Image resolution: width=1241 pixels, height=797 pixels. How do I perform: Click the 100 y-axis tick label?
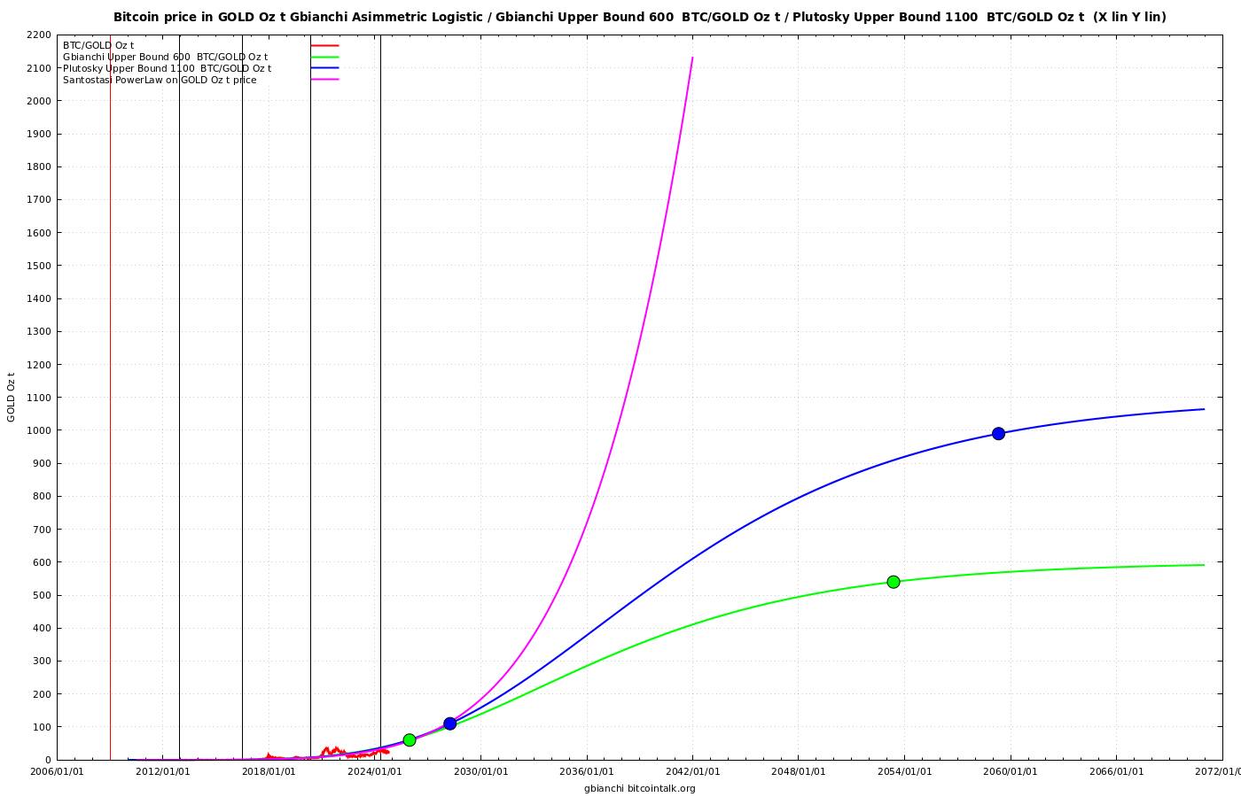[x=43, y=727]
